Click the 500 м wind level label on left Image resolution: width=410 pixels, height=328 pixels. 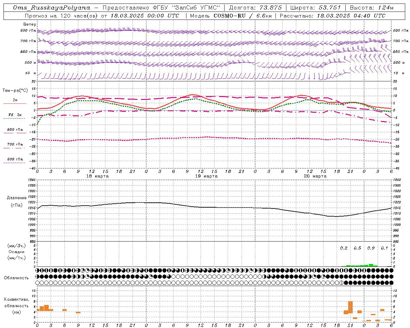[30, 62]
